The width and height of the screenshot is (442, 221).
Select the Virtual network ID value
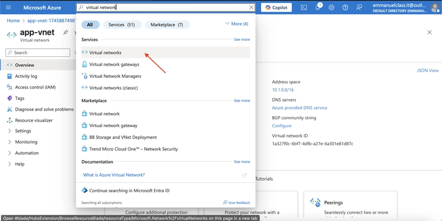(x=313, y=144)
